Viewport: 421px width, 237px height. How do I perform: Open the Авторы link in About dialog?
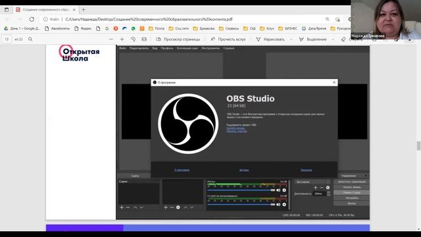(x=244, y=170)
